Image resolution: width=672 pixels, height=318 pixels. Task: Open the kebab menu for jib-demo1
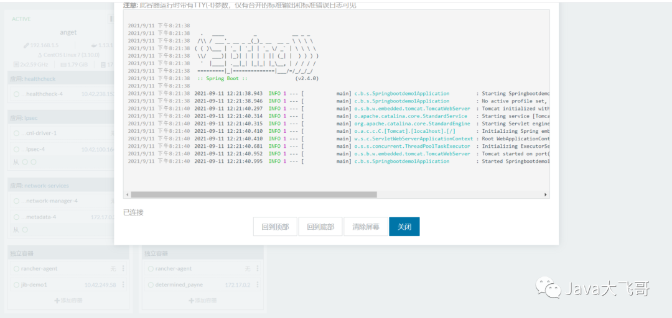[x=123, y=284]
